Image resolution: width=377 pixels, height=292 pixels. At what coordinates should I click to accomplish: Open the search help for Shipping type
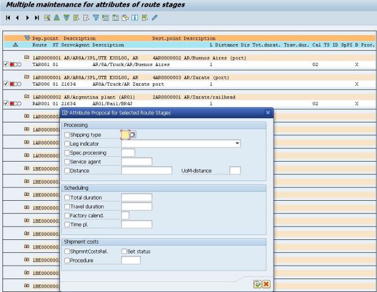[x=133, y=134]
